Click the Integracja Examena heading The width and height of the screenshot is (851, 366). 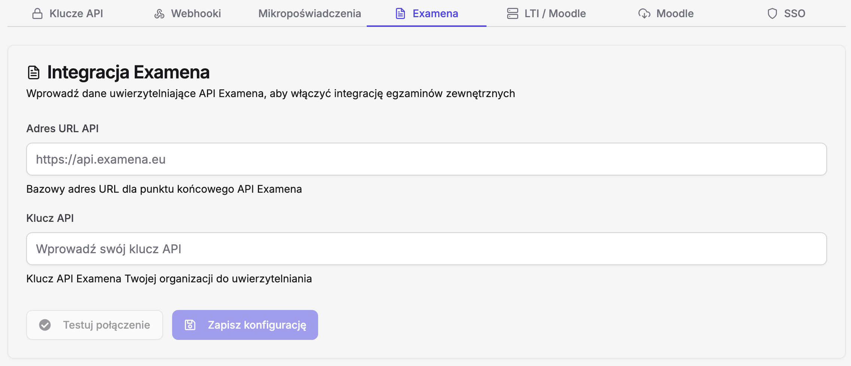[x=128, y=72]
